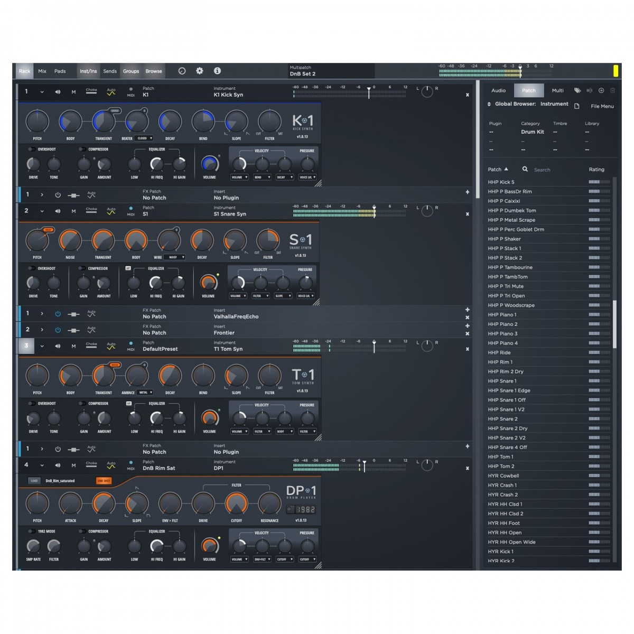Remove K1 Kick Syn instrument with X
The image size is (634, 634).
[x=468, y=95]
